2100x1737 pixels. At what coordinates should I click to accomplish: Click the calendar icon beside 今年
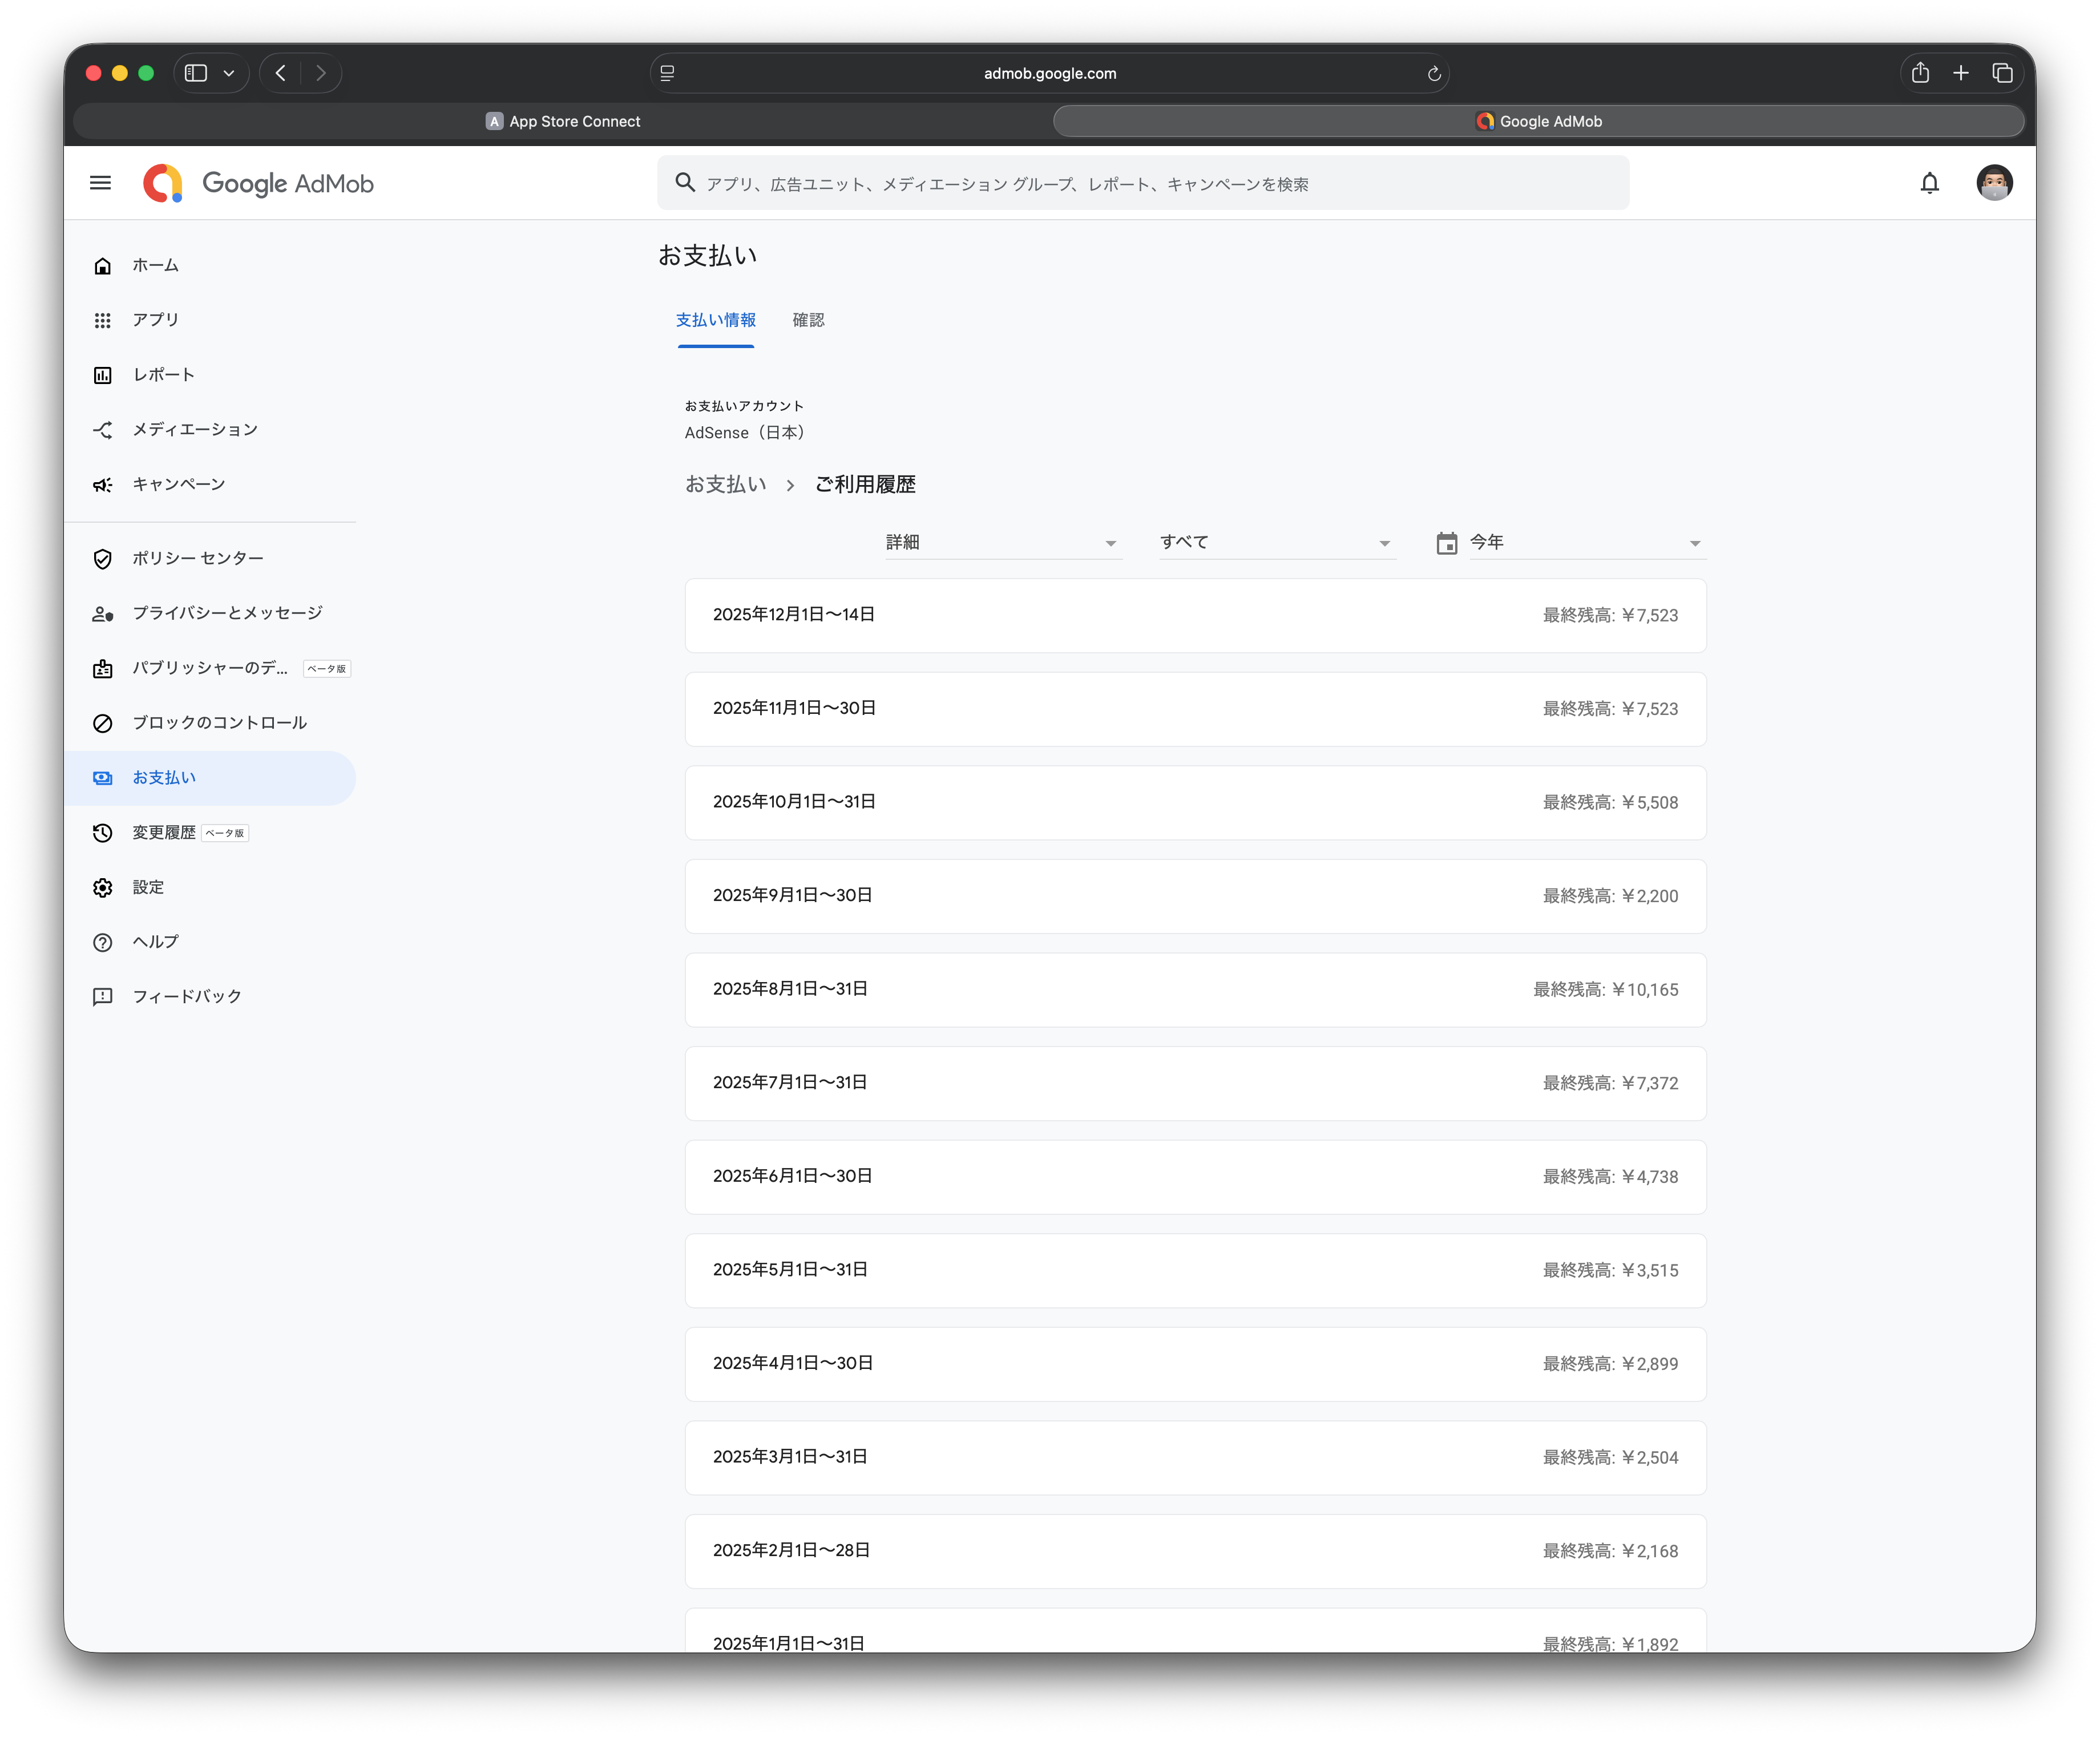coord(1446,543)
